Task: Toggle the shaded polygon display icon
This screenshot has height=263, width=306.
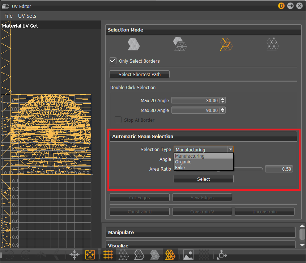Action: (155, 255)
